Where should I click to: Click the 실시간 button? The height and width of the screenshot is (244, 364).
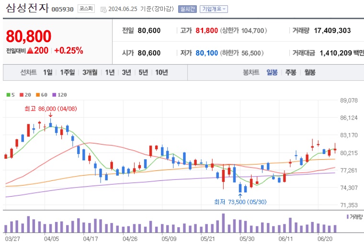pyautogui.click(x=187, y=9)
